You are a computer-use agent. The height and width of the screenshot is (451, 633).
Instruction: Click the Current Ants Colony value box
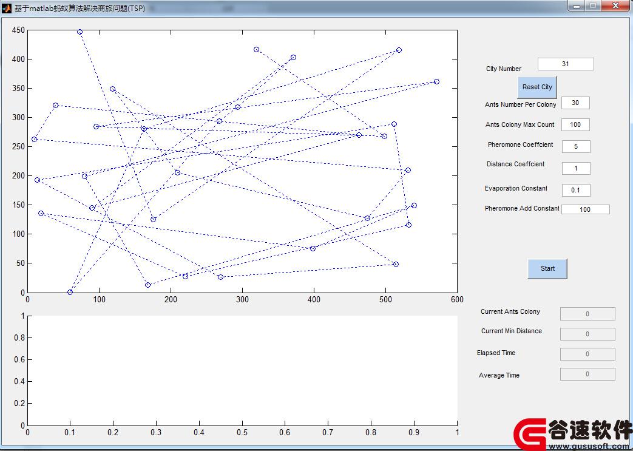(587, 314)
